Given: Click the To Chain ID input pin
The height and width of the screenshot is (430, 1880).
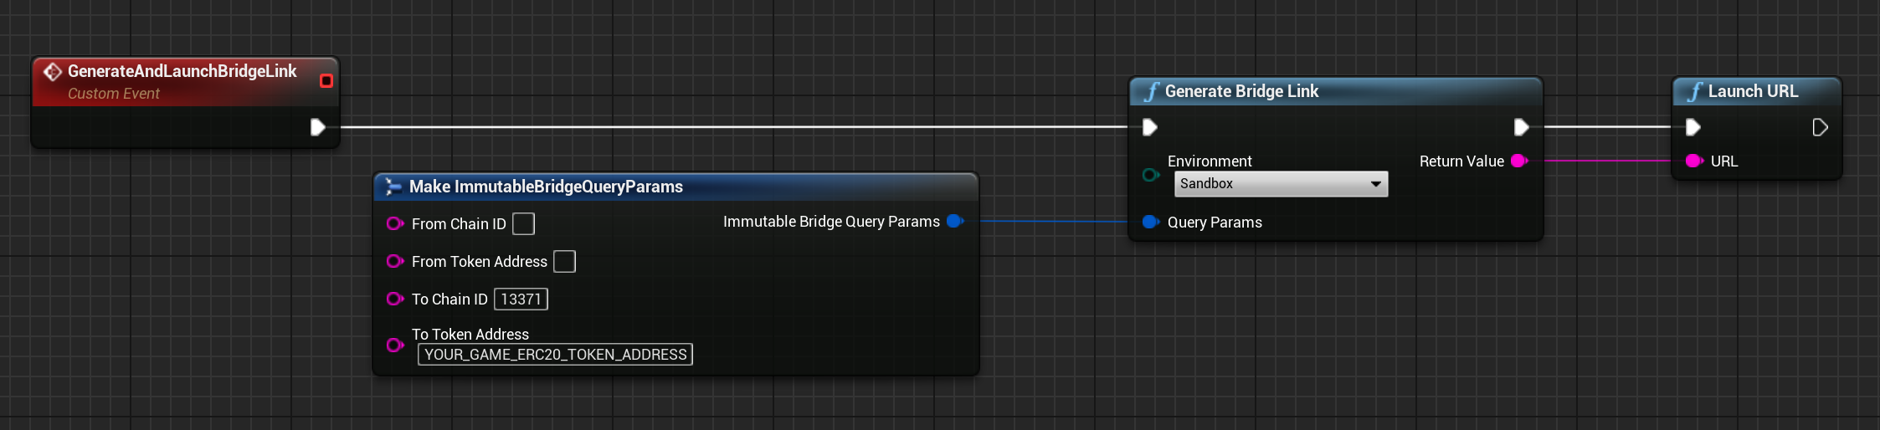Looking at the screenshot, I should (x=395, y=299).
